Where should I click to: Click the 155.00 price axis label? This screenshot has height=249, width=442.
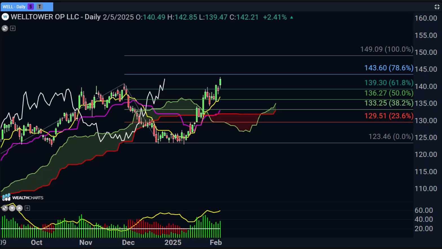coord(426,35)
